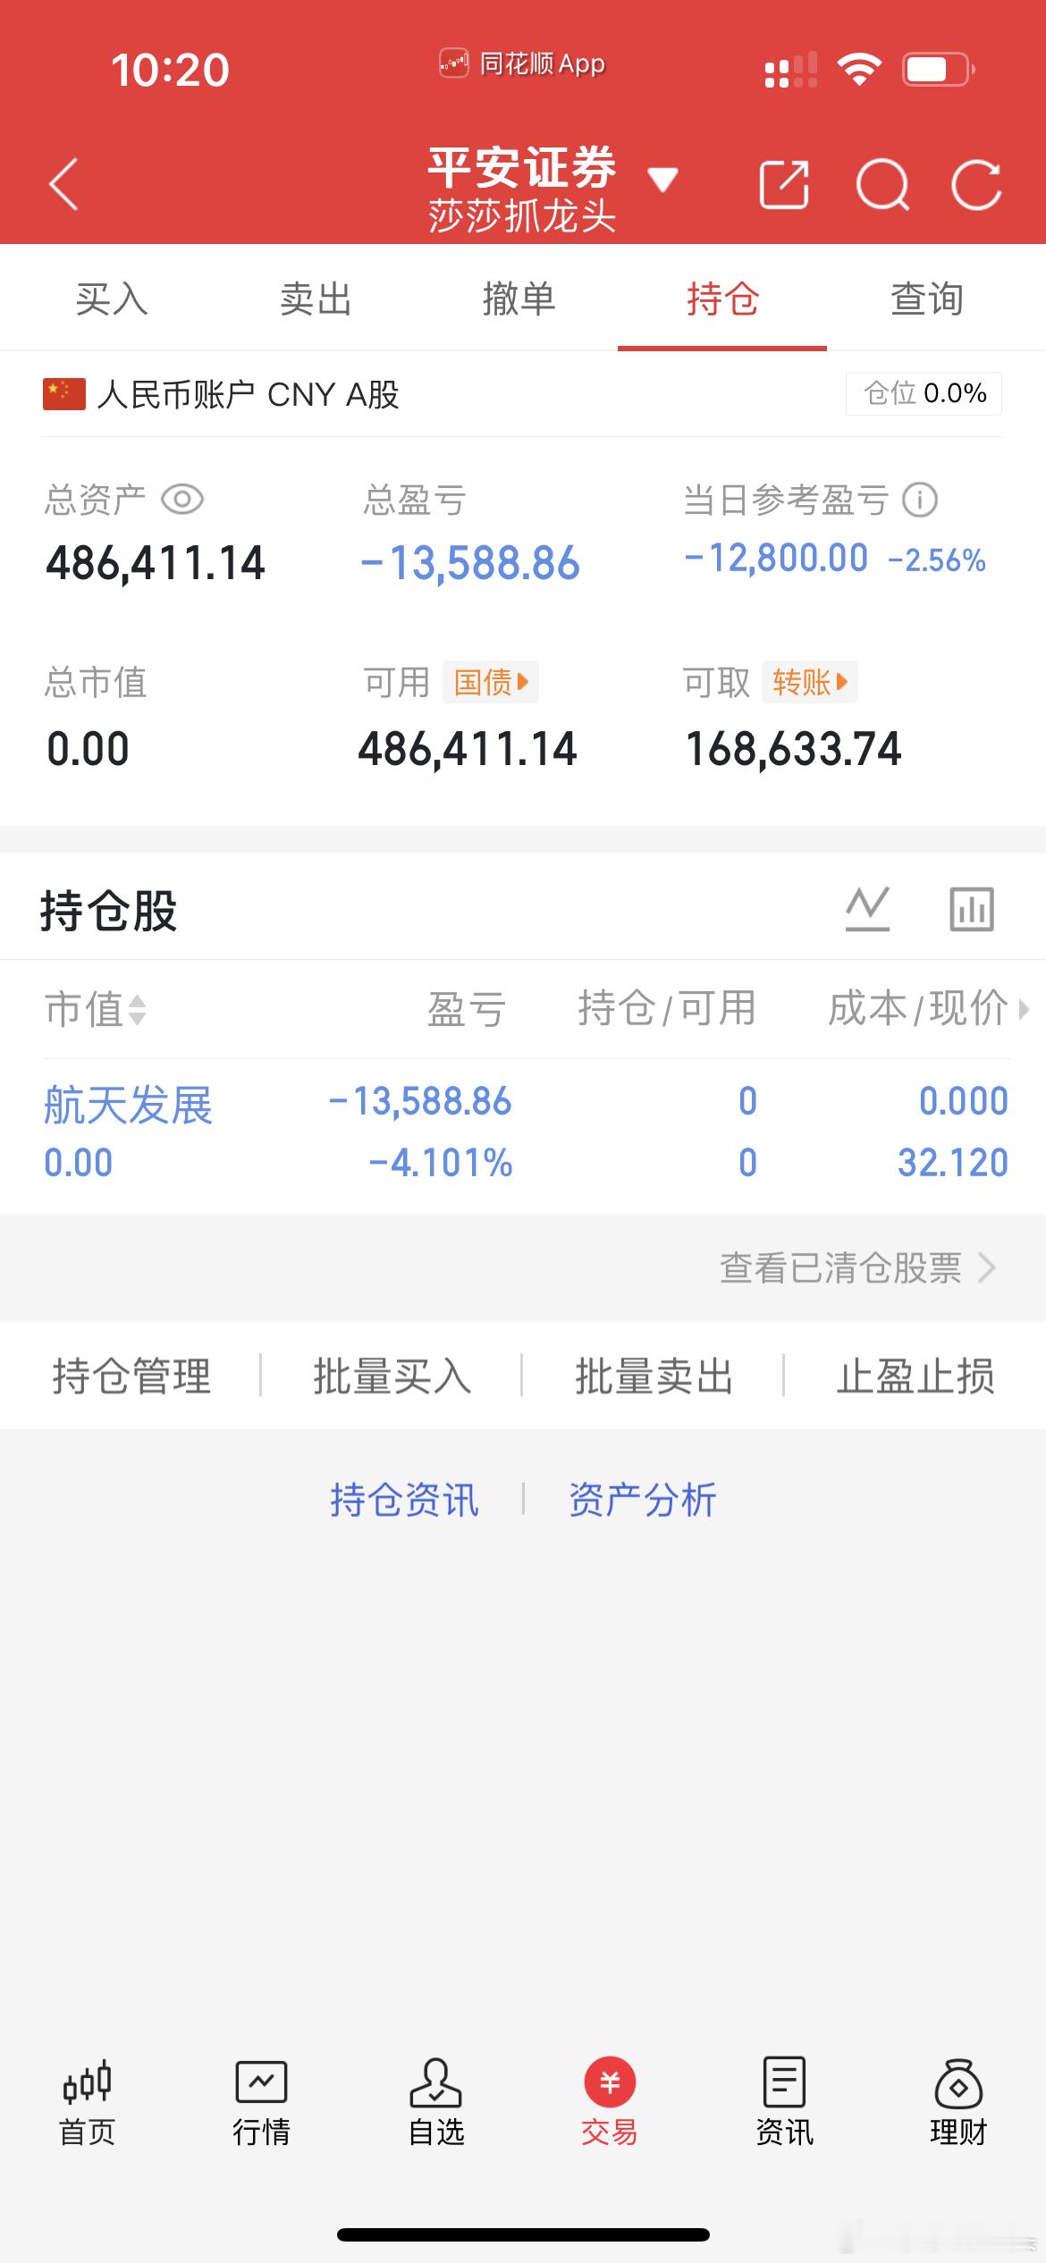The height and width of the screenshot is (2263, 1046).
Task: Tap the 人民币账户 CNY A股 label
Action: [248, 394]
